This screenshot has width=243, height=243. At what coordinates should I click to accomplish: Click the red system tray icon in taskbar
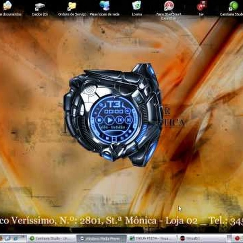tap(237, 238)
